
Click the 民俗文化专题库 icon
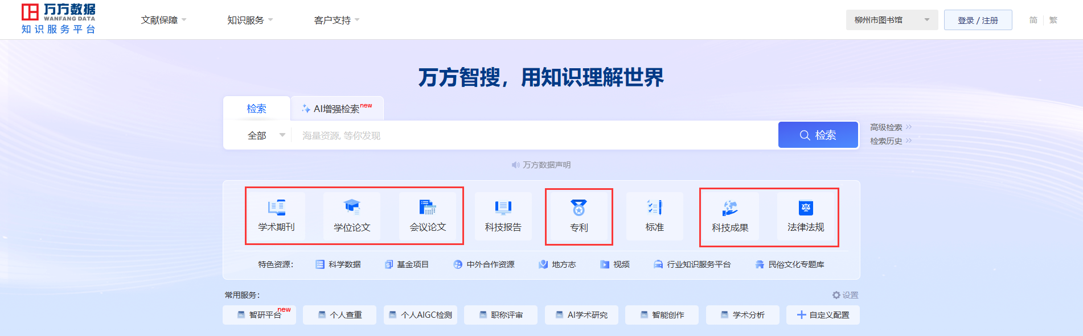pos(760,264)
